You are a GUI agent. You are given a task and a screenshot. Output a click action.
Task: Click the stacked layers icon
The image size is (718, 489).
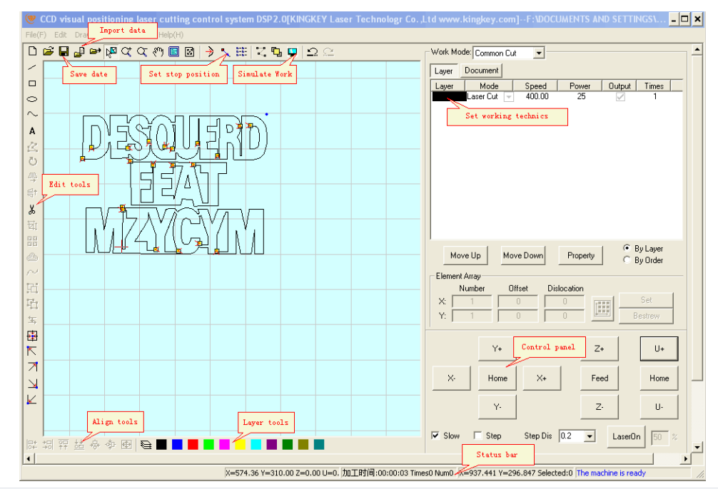pos(146,445)
